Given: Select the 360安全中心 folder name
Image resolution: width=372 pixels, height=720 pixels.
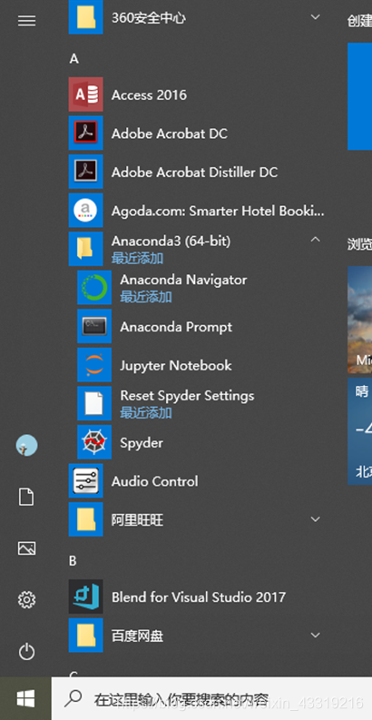Looking at the screenshot, I should pos(149,18).
